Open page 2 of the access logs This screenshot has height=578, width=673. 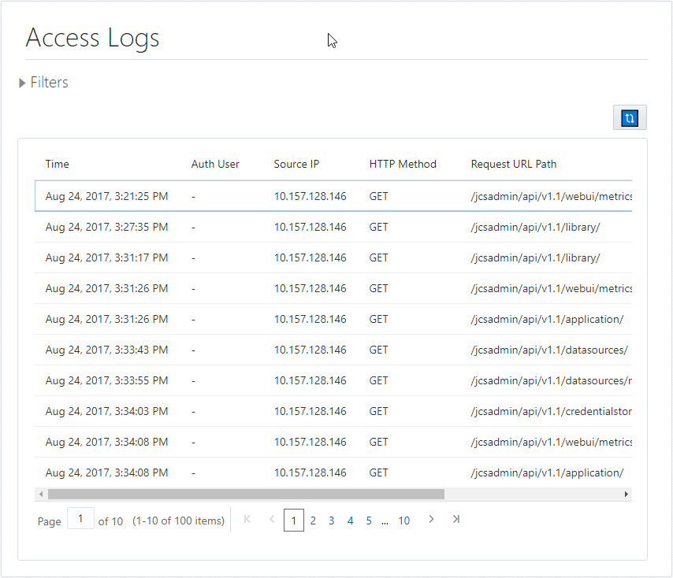coord(313,521)
